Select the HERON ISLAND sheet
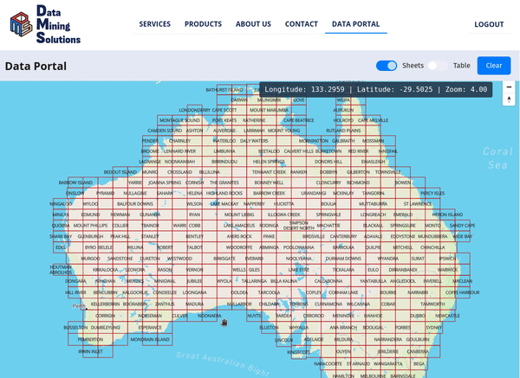 [447, 215]
